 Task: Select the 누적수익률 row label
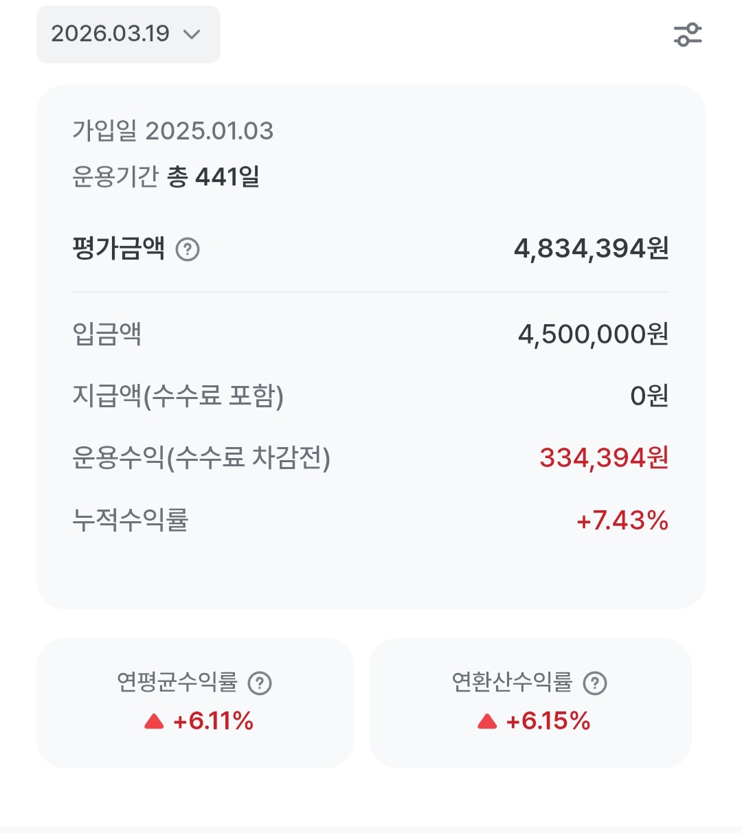pyautogui.click(x=131, y=520)
